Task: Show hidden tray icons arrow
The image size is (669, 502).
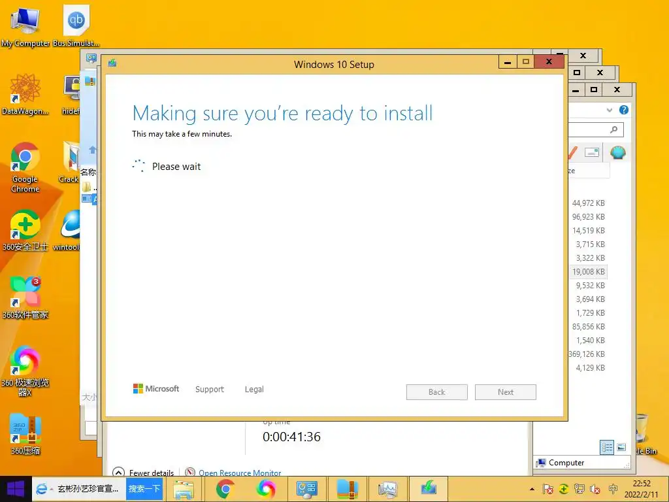Action: (x=532, y=489)
